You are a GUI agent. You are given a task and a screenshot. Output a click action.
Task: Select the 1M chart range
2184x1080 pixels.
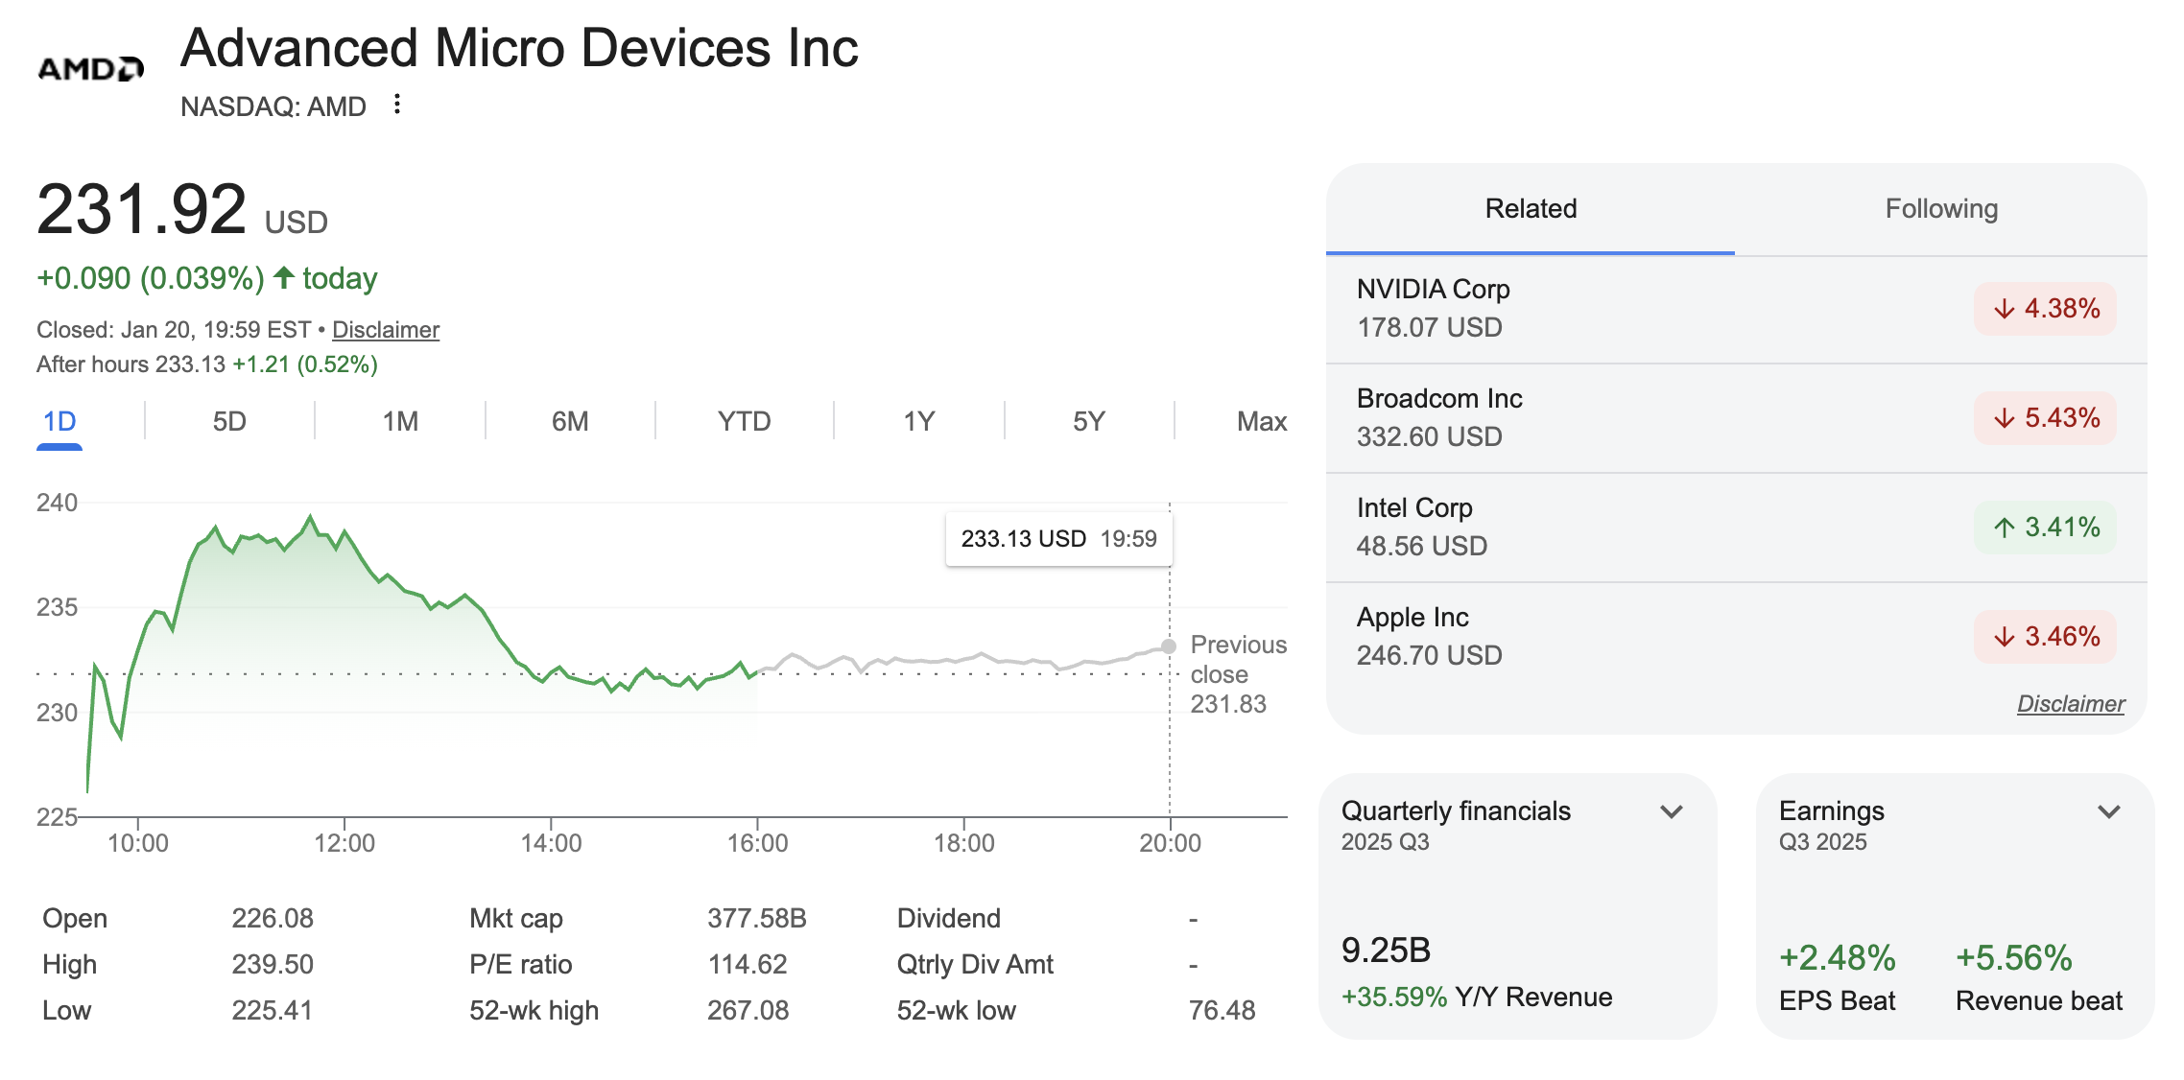(400, 421)
